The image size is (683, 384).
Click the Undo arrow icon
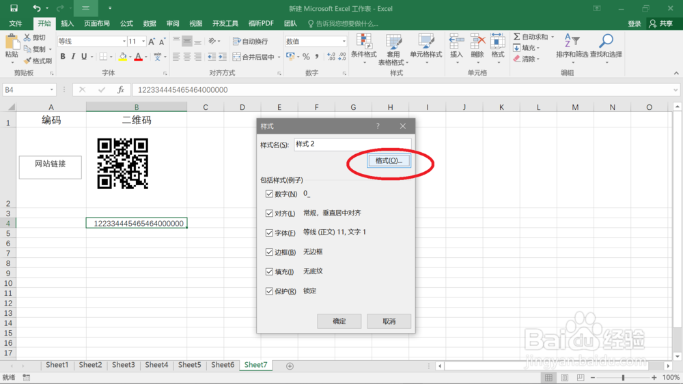click(37, 8)
